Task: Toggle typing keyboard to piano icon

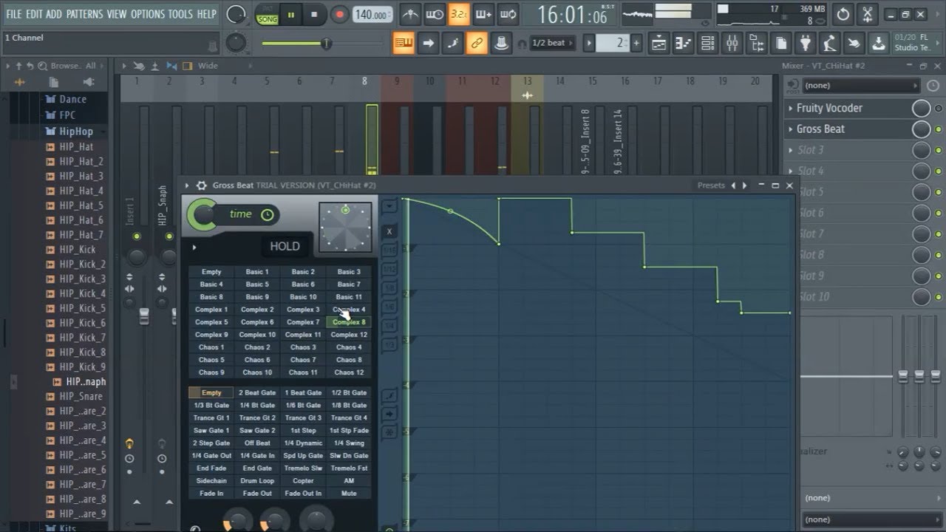Action: coord(404,43)
